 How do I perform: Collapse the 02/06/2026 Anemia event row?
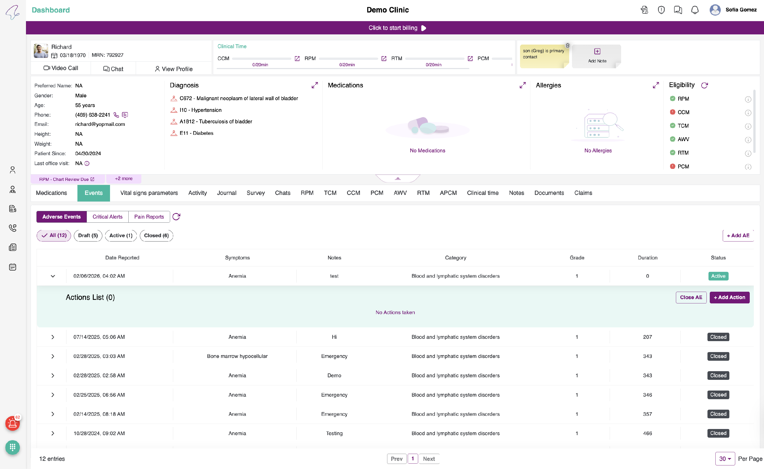tap(53, 276)
